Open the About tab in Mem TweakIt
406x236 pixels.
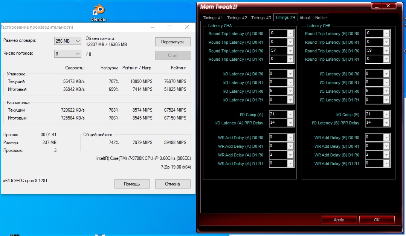(305, 18)
